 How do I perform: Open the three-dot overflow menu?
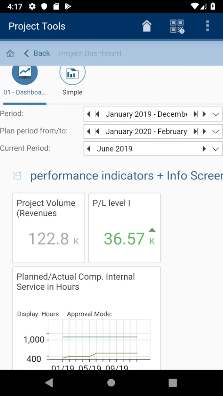click(x=208, y=26)
